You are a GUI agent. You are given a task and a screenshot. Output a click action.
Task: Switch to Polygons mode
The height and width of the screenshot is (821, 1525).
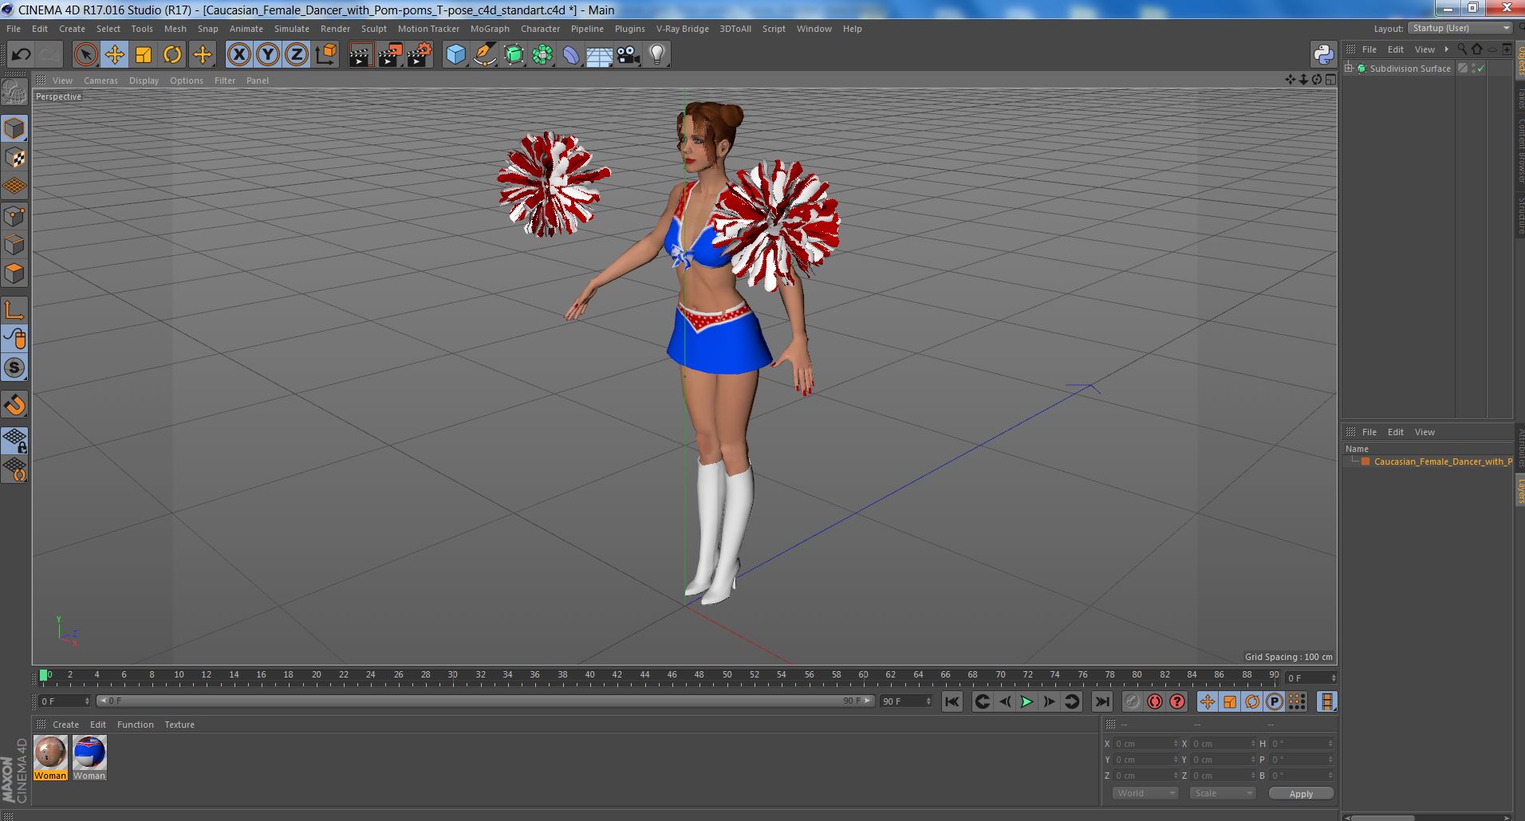tap(14, 273)
